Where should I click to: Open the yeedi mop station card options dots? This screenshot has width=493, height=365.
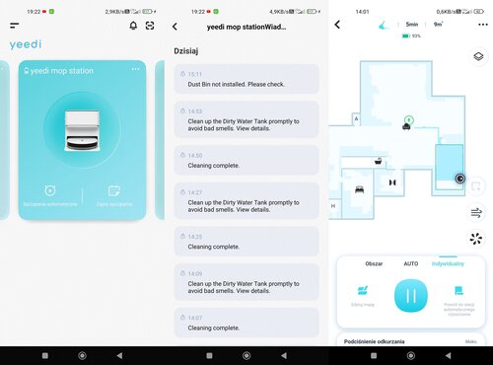pos(135,69)
